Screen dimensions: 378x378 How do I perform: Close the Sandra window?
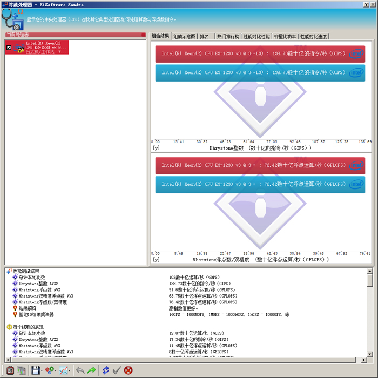click(x=373, y=4)
